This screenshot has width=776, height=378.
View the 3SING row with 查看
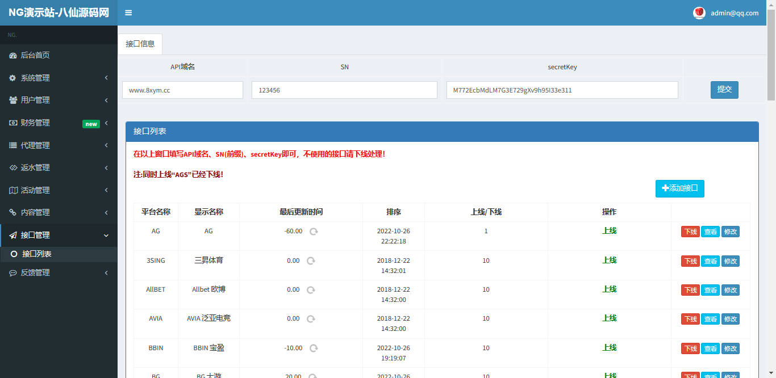click(x=710, y=261)
